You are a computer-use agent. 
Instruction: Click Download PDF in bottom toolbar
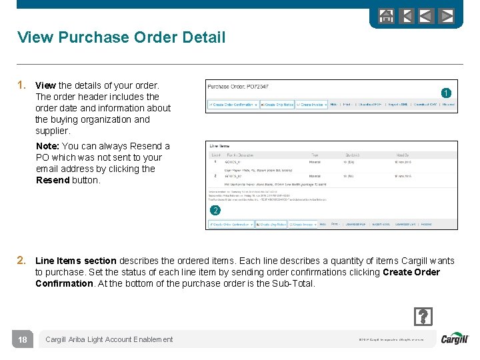click(356, 224)
